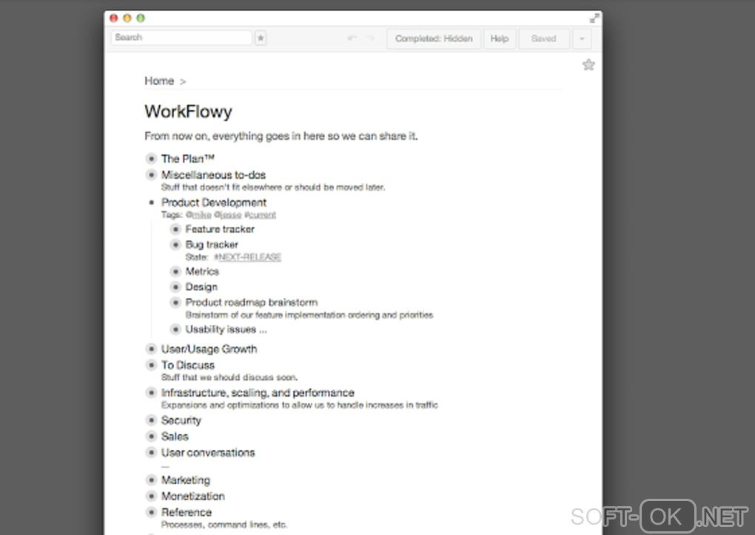Click note 'Processes, command lines, etc.'
Image resolution: width=755 pixels, height=535 pixels.
point(224,525)
